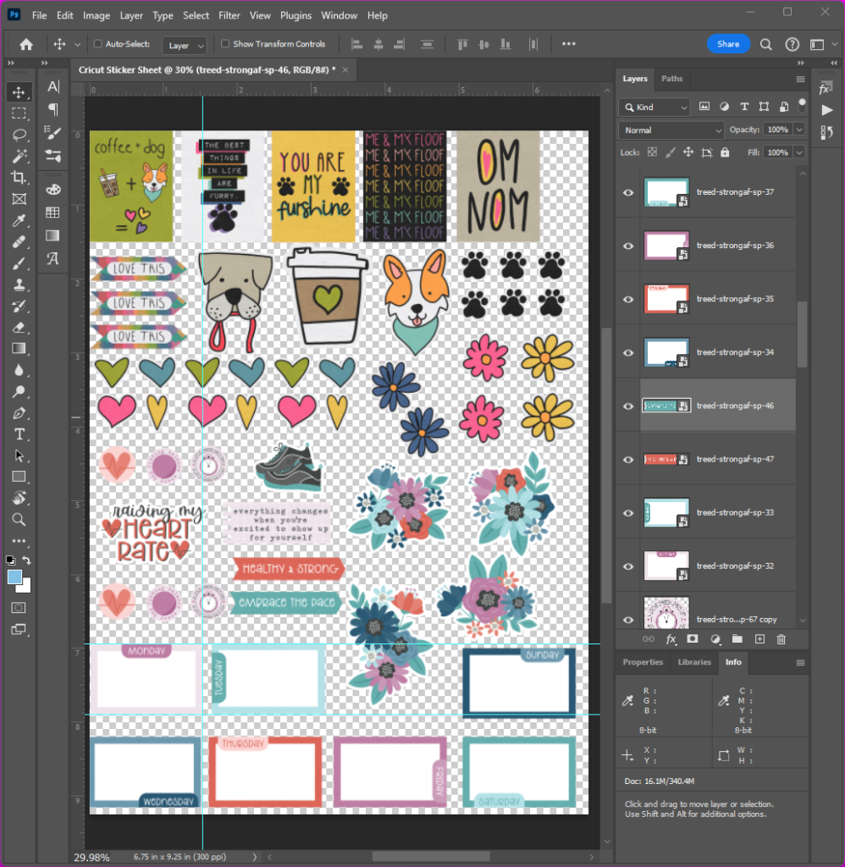The width and height of the screenshot is (845, 867).
Task: Create a new group folder icon
Action: coord(737,639)
